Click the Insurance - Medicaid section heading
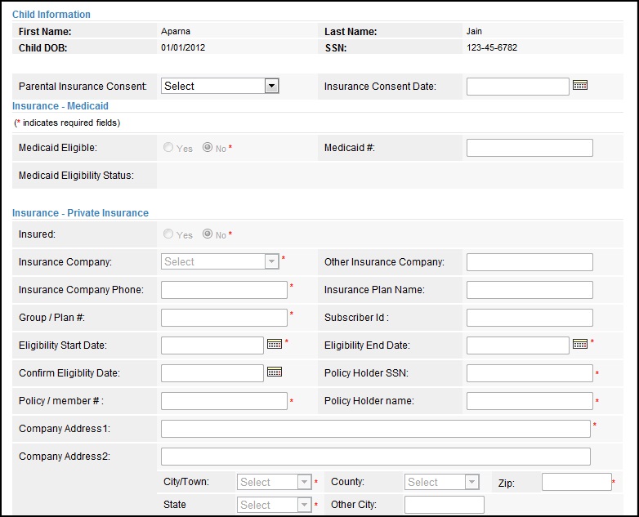 tap(60, 106)
